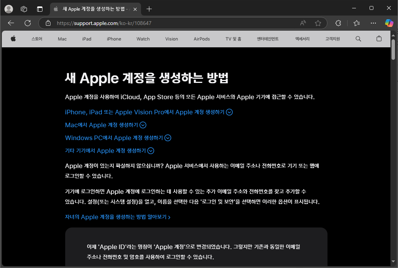
Task: Click the scrollbar up arrow
Action: [393, 35]
